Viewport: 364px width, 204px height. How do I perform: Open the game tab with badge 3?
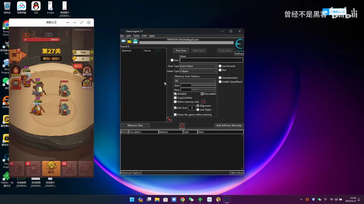(x=33, y=169)
